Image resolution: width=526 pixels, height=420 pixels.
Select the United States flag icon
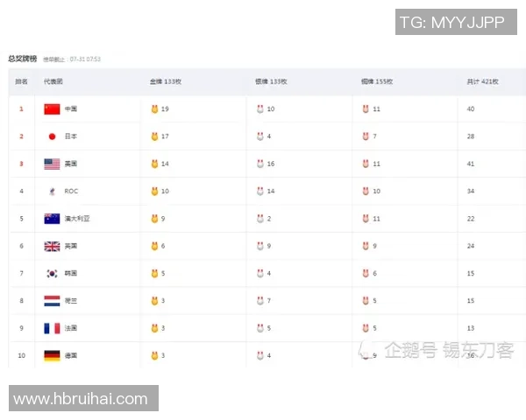click(52, 164)
